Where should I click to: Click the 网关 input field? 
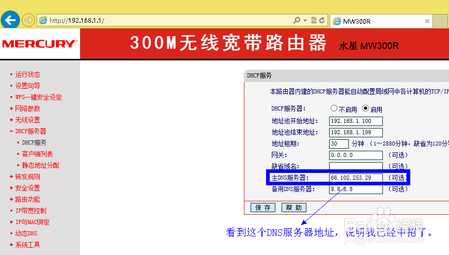pyautogui.click(x=356, y=155)
